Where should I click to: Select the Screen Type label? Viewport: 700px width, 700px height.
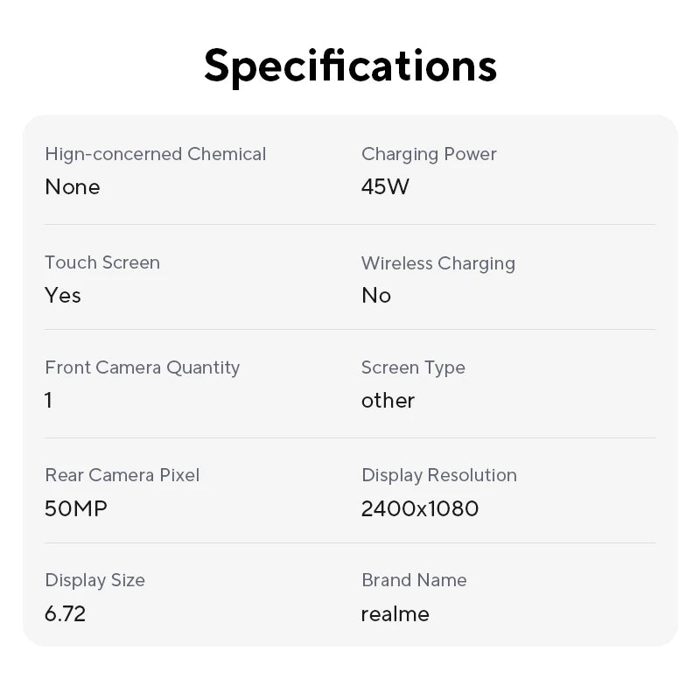point(413,367)
